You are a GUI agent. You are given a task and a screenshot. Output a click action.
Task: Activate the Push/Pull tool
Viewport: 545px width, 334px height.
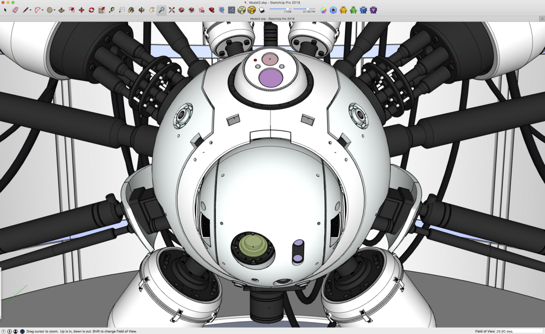[61, 10]
